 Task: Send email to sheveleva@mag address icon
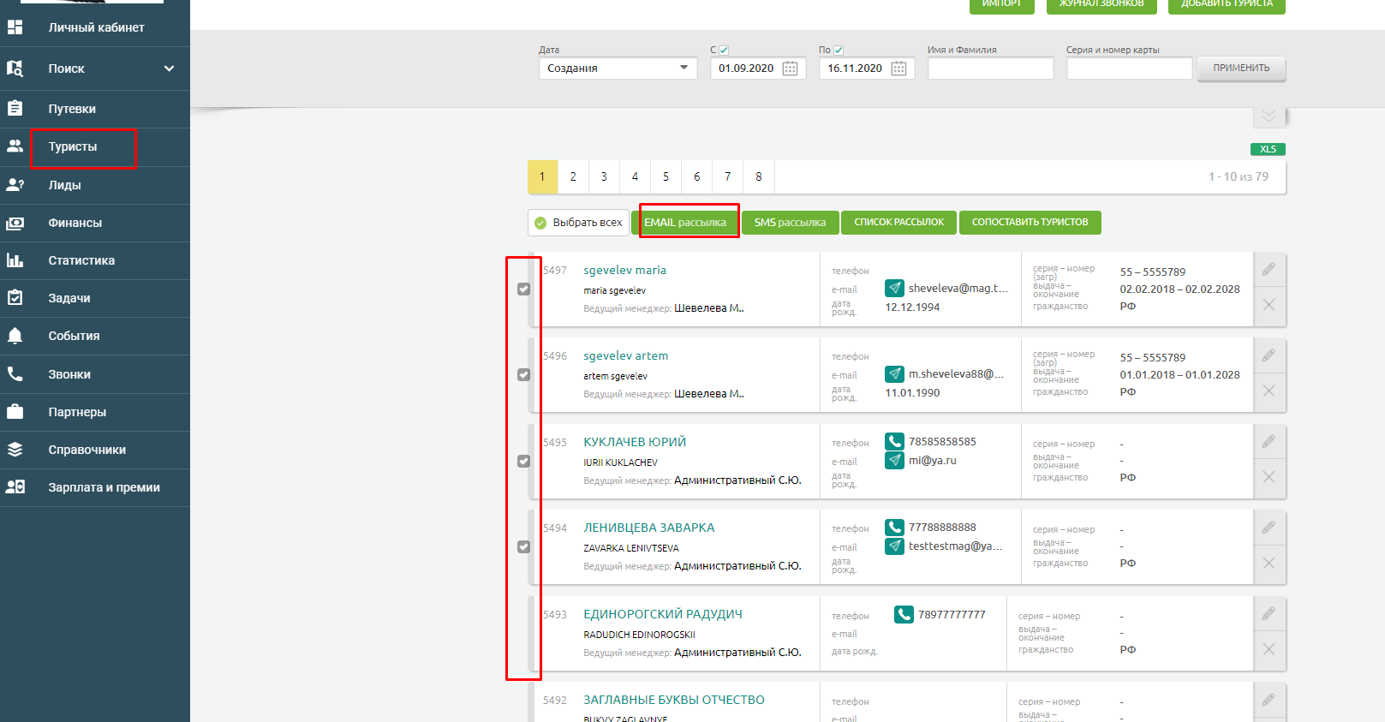tap(894, 289)
